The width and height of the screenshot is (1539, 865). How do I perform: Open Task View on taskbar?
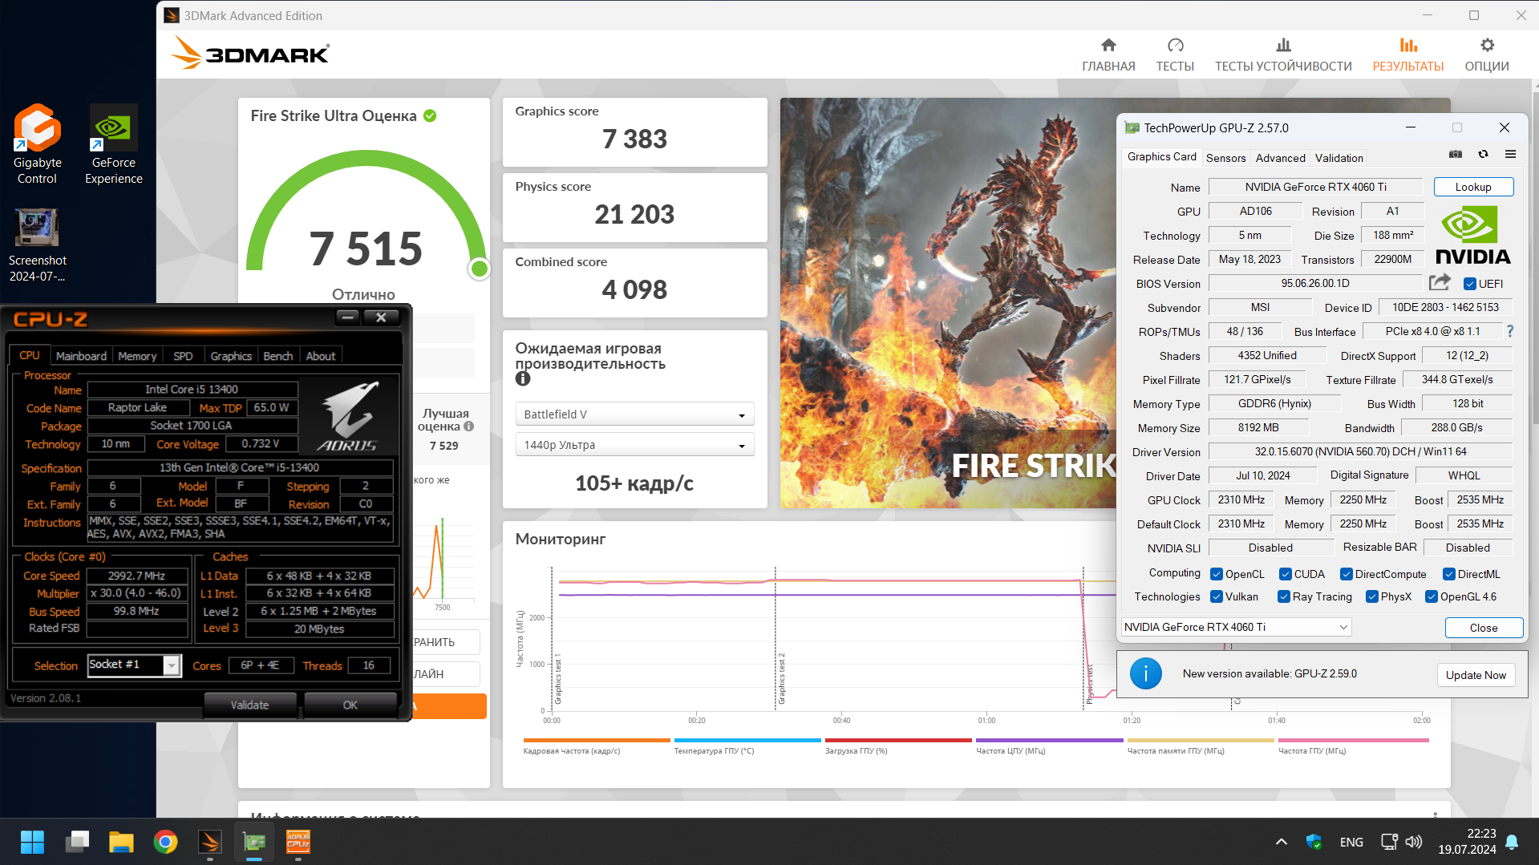click(77, 842)
